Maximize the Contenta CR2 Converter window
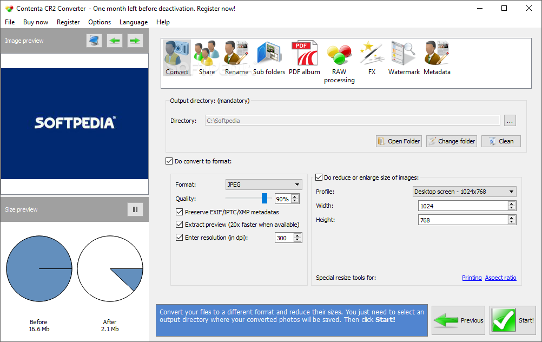The width and height of the screenshot is (542, 342). 504,8
